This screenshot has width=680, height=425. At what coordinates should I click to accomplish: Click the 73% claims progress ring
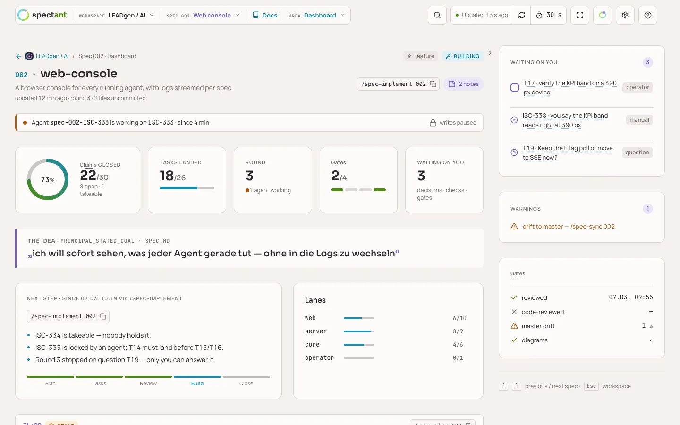(48, 179)
